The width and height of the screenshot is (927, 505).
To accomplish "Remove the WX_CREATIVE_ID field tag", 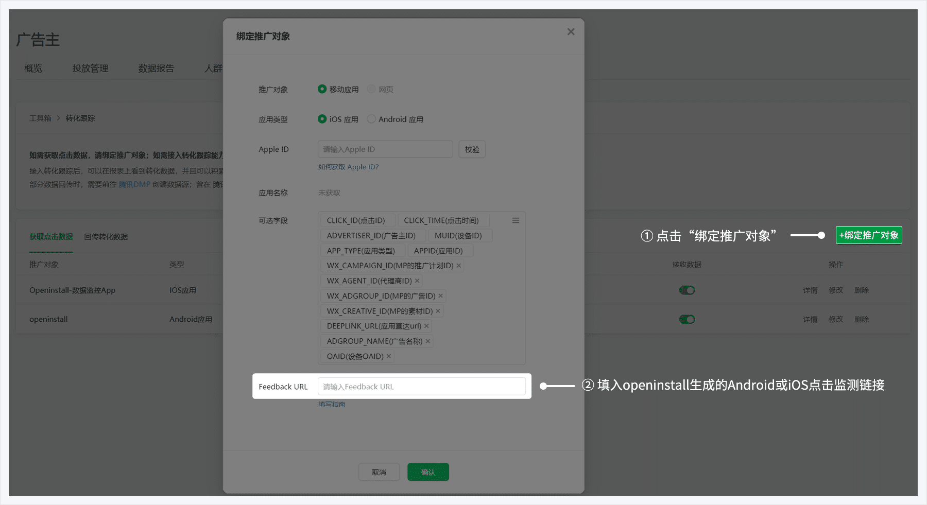I will [x=438, y=311].
